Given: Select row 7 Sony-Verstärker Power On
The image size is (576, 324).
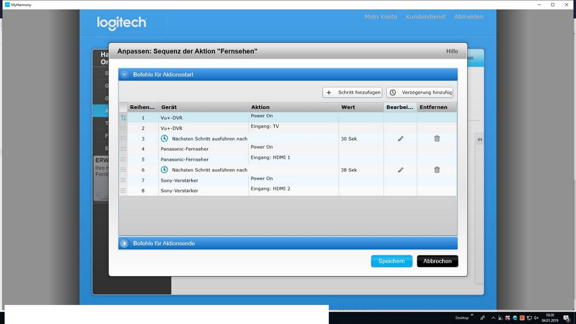Looking at the screenshot, I should (203, 180).
